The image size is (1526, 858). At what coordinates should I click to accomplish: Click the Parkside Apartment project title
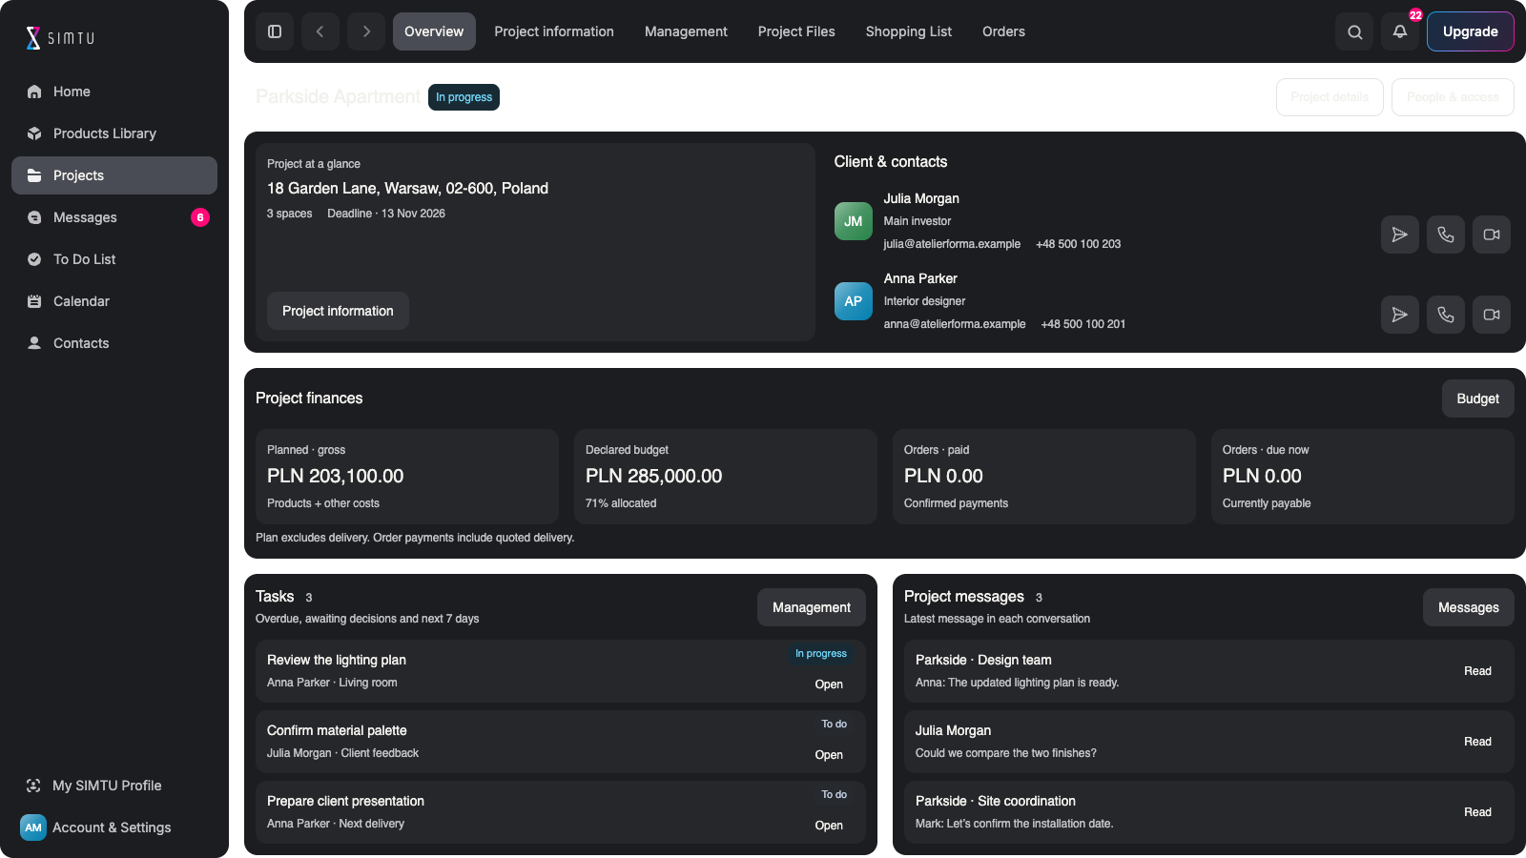tap(338, 97)
